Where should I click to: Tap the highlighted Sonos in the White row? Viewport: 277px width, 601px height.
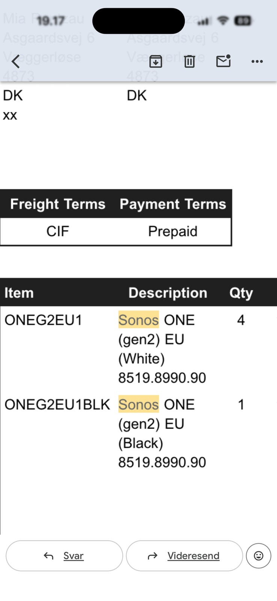pos(138,320)
